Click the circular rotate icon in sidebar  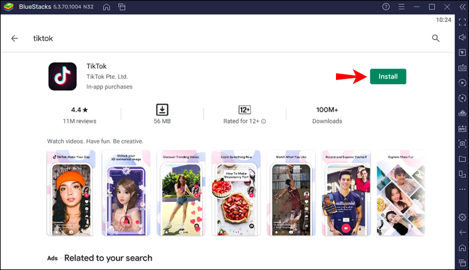[x=462, y=98]
